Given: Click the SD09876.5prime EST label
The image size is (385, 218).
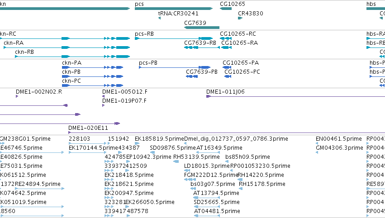Looking at the screenshot, I should 173,148.
